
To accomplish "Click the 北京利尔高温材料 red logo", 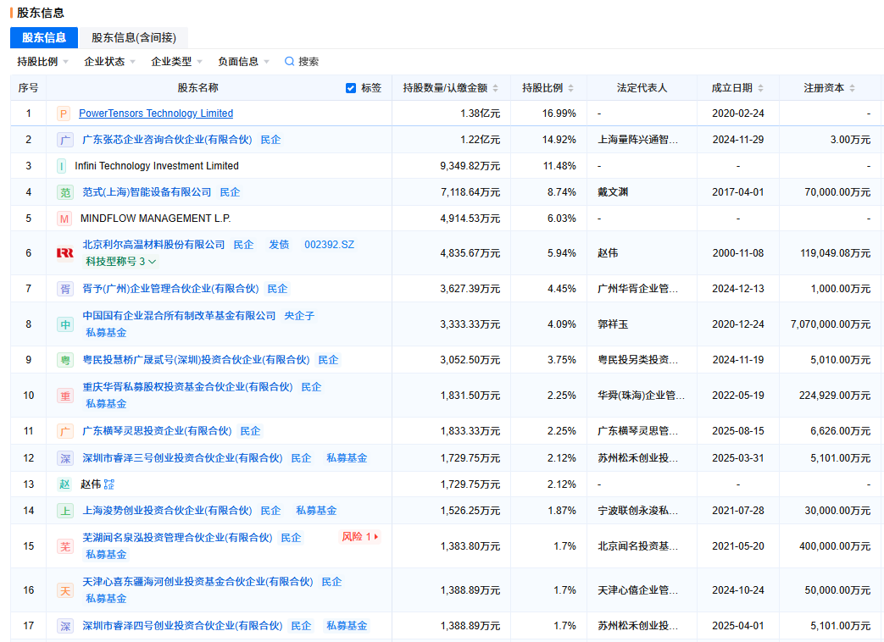I will [x=65, y=253].
